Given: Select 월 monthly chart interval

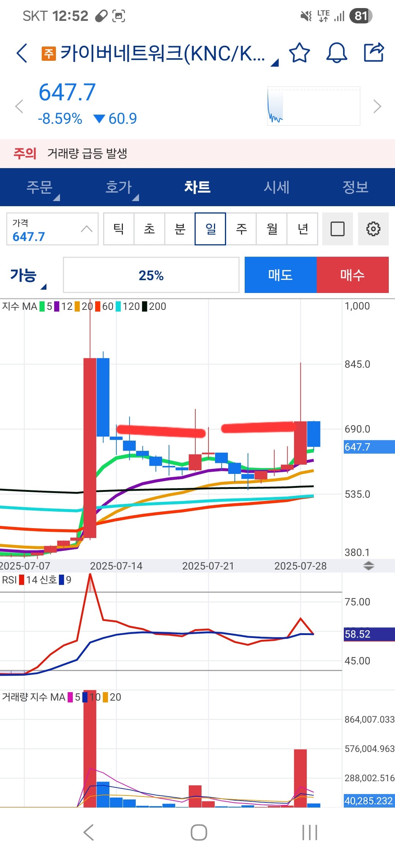Looking at the screenshot, I should pyautogui.click(x=272, y=229).
